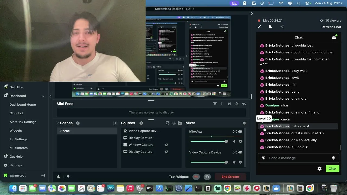Image resolution: width=347 pixels, height=195 pixels.
Task: Skip the current alert in Mini Feed
Action: pos(229,104)
